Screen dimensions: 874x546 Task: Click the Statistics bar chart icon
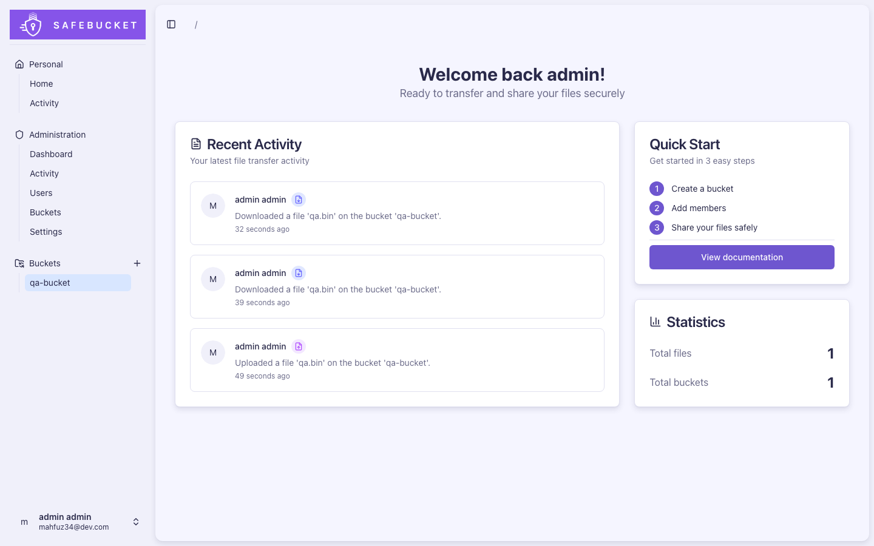coord(655,322)
